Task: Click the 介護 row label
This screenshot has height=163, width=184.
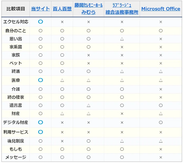Action: tap(16, 89)
